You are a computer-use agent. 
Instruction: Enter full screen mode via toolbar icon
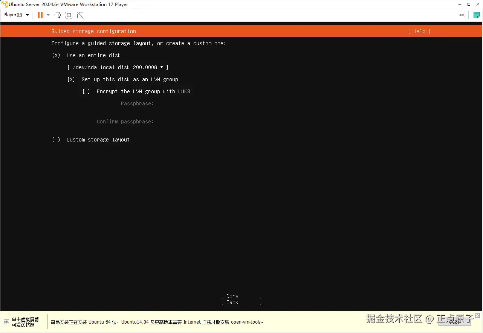[x=69, y=15]
